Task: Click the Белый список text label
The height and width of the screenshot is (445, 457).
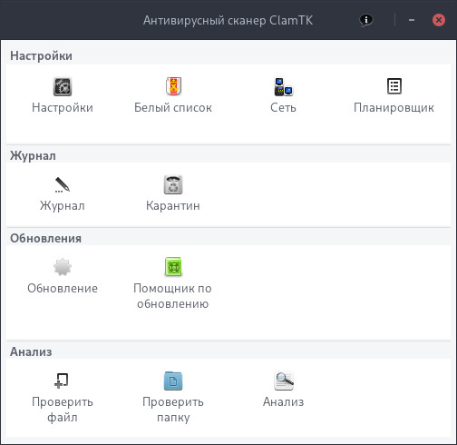Action: pos(173,108)
